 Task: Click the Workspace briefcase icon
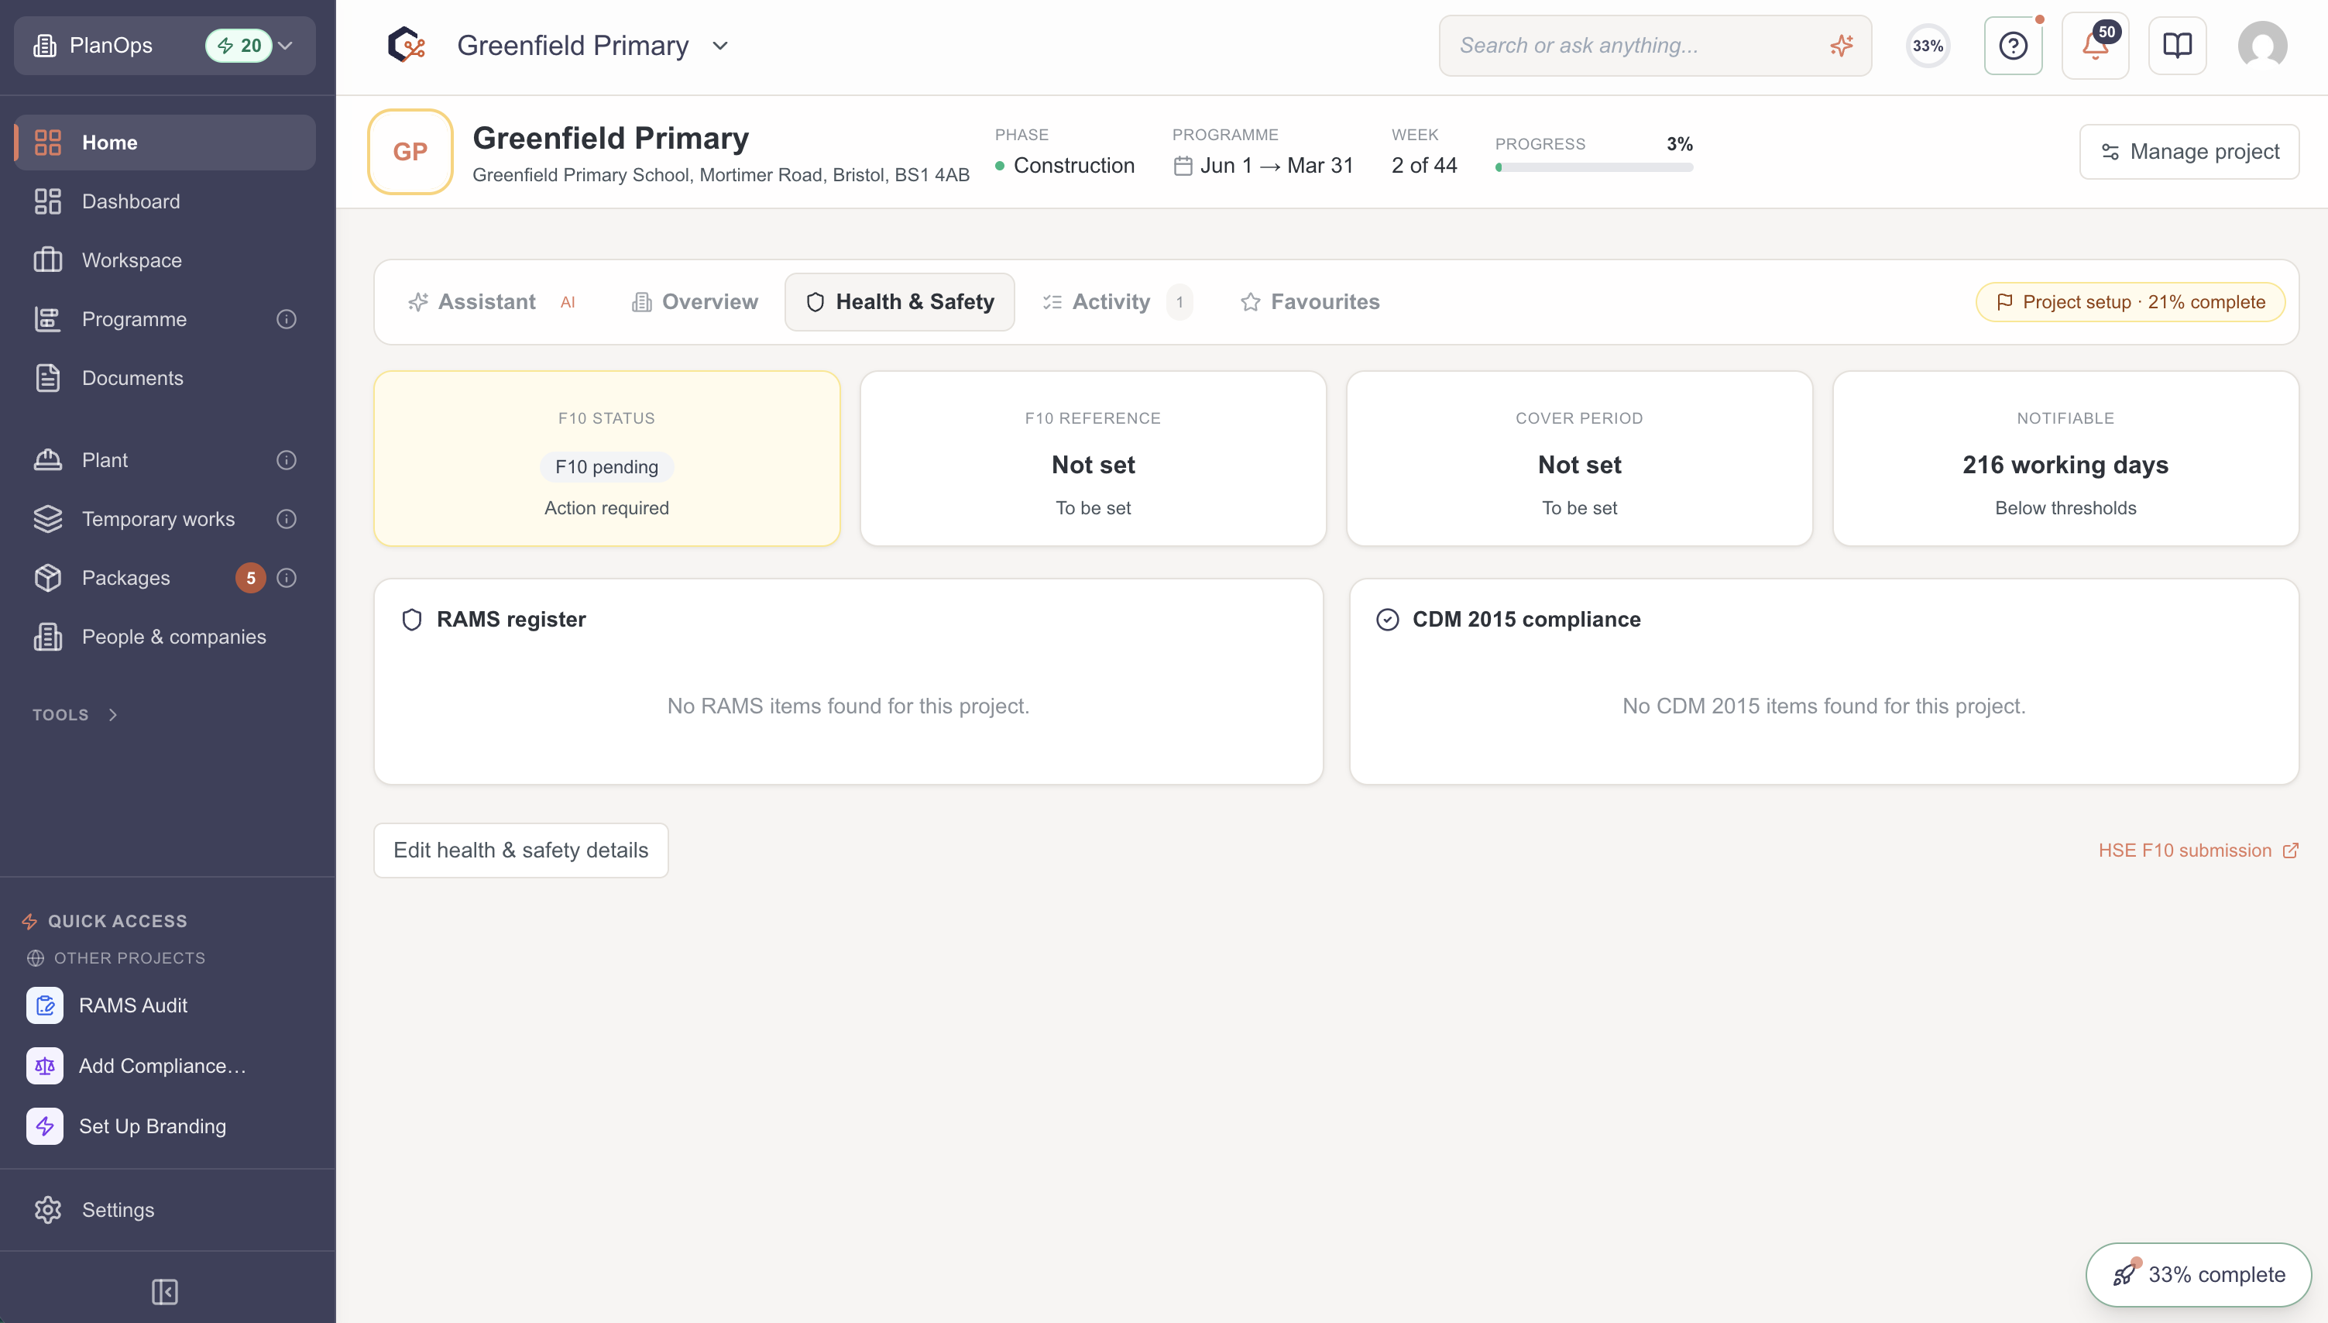tap(47, 260)
